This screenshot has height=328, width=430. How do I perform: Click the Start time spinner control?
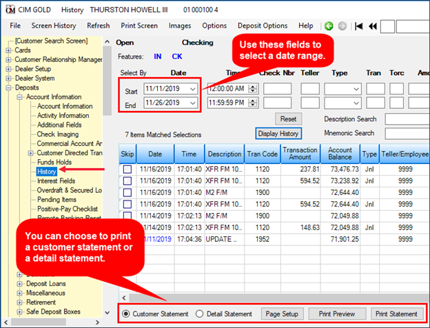point(253,89)
